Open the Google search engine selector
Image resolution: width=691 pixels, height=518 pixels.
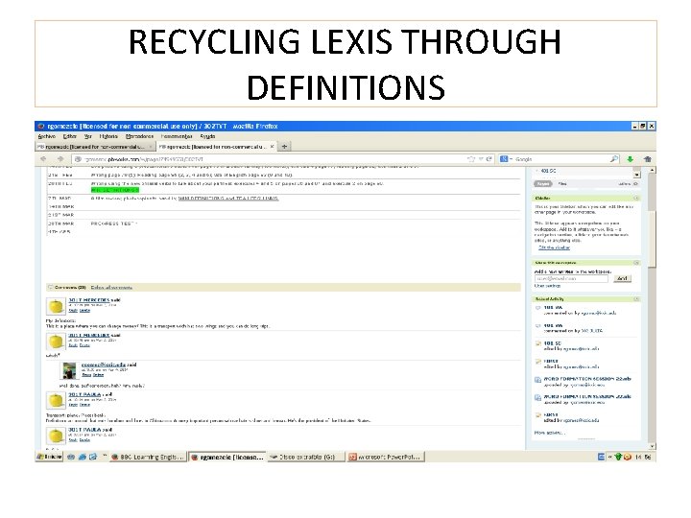click(505, 159)
